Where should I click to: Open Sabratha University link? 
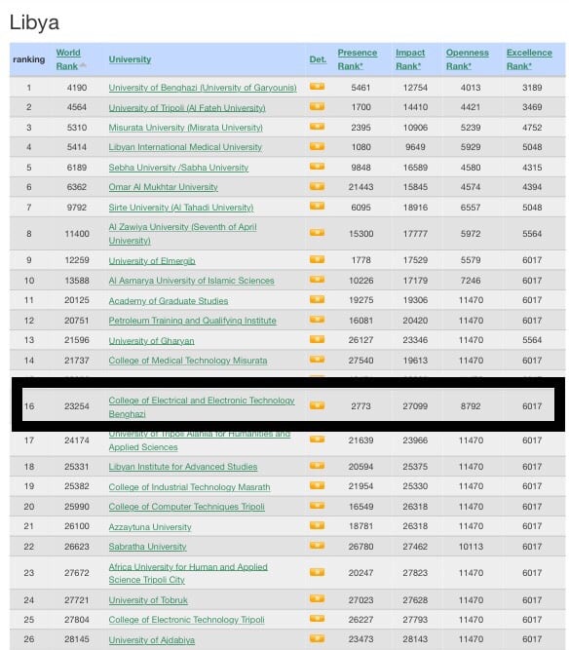(x=147, y=547)
